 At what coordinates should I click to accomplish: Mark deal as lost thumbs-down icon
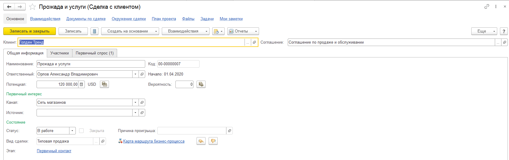pos(213,141)
